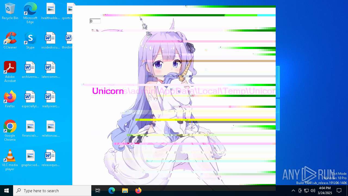This screenshot has height=196, width=348.
Task: Select graphicsed... image file
Action: [30, 158]
